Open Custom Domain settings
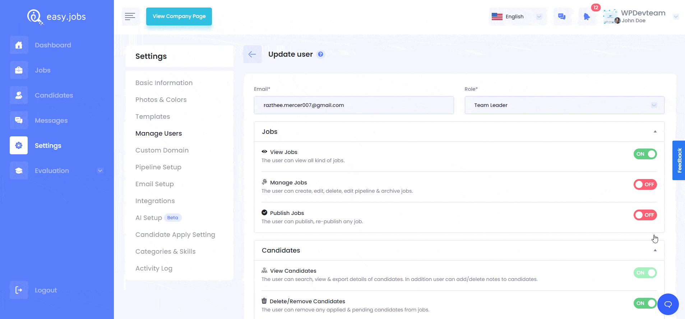The width and height of the screenshot is (685, 319). coord(162,150)
